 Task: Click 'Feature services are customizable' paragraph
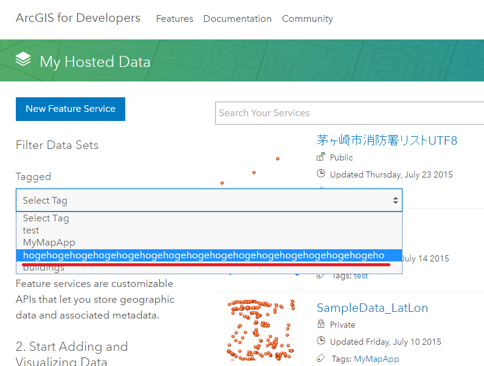[x=95, y=299]
